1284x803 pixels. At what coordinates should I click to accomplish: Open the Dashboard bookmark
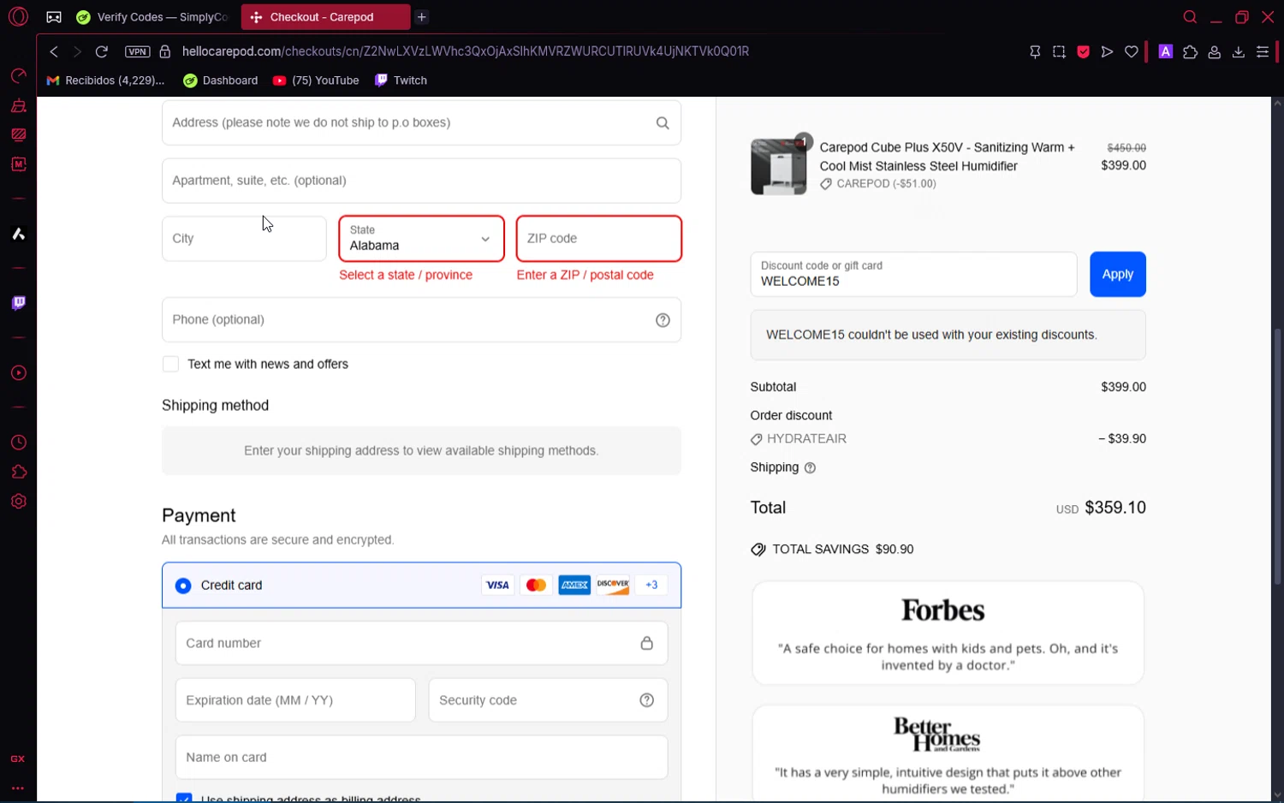[x=221, y=80]
